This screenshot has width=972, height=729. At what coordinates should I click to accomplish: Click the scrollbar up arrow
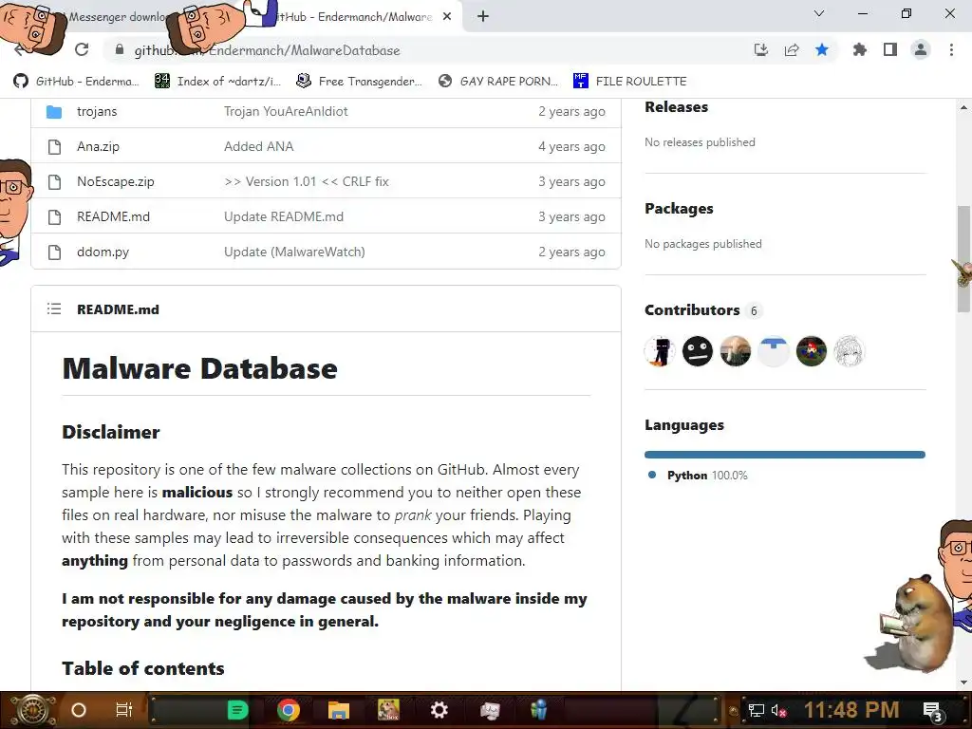[x=963, y=107]
